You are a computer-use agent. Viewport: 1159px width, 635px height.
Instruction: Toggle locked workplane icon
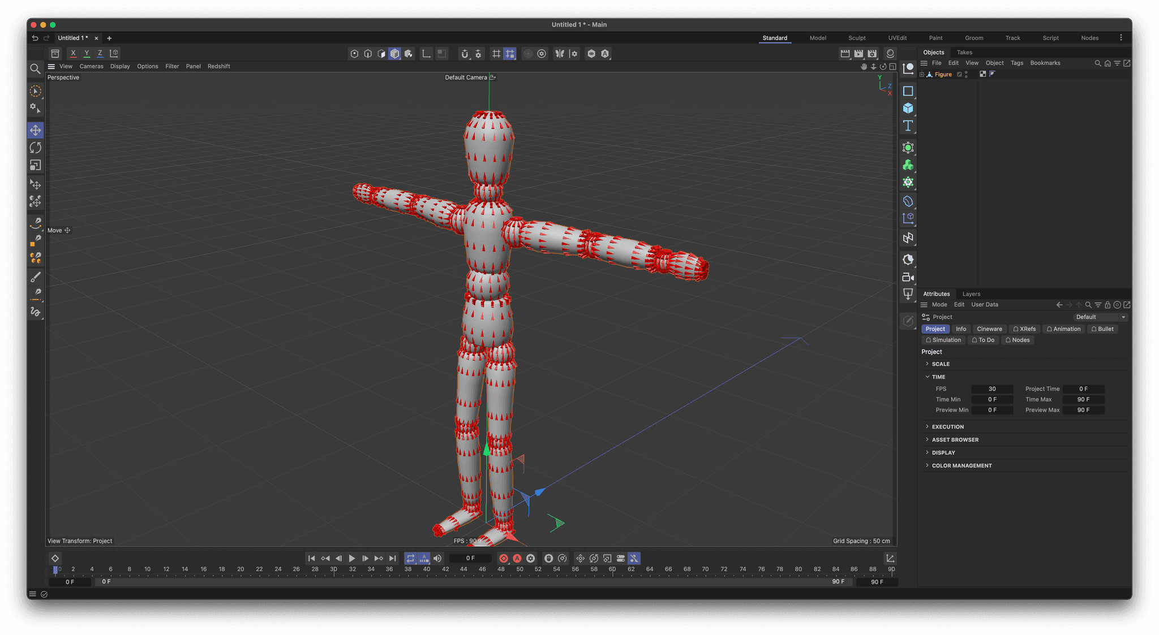pyautogui.click(x=510, y=54)
